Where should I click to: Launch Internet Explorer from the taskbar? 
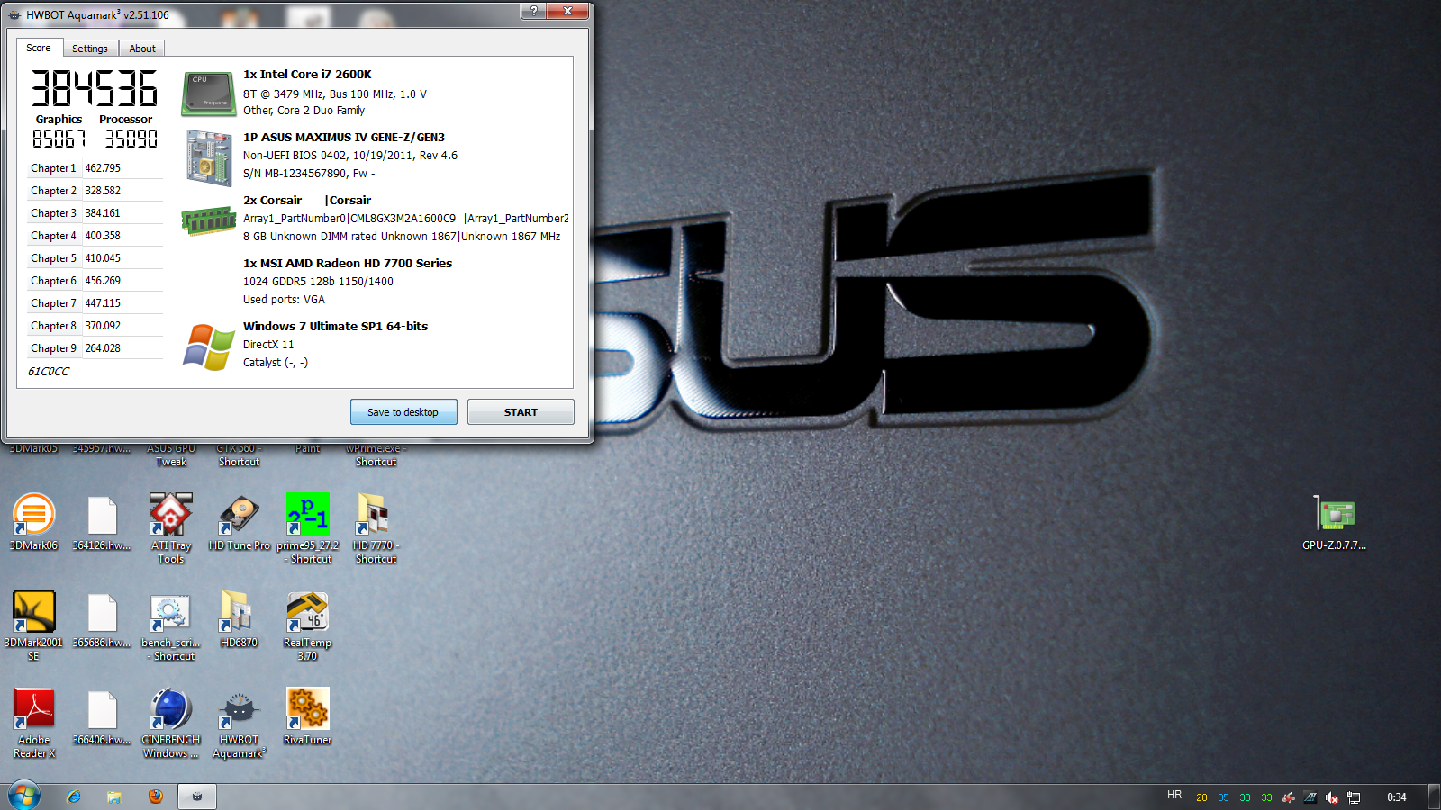pos(74,796)
